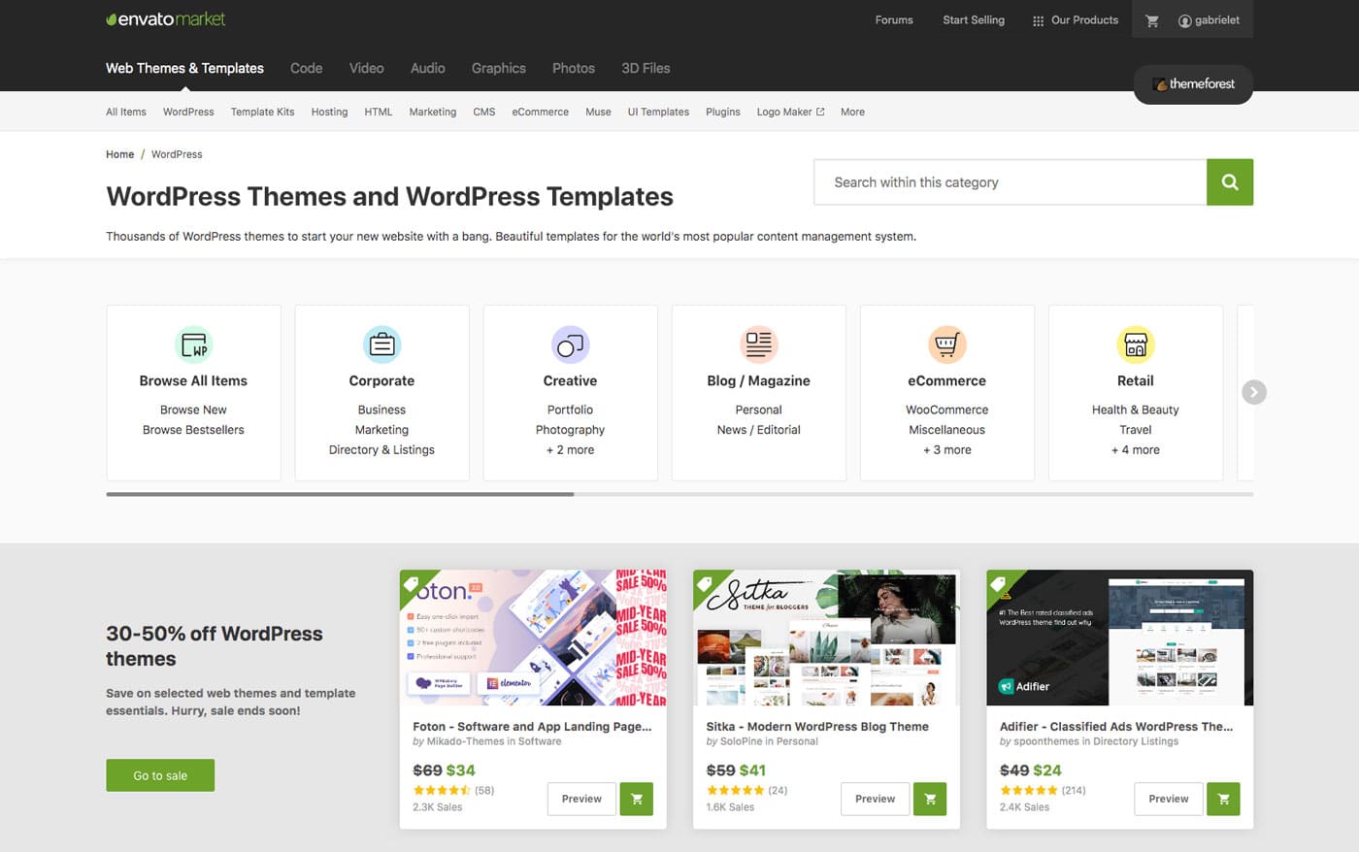
Task: Select the Web Themes & Templates tab
Action: (184, 68)
